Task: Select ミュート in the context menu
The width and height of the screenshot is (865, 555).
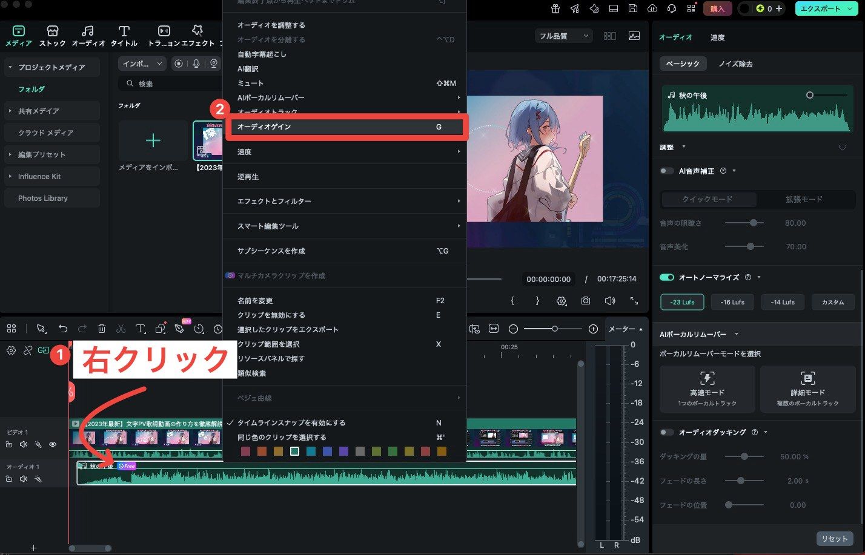Action: point(345,84)
